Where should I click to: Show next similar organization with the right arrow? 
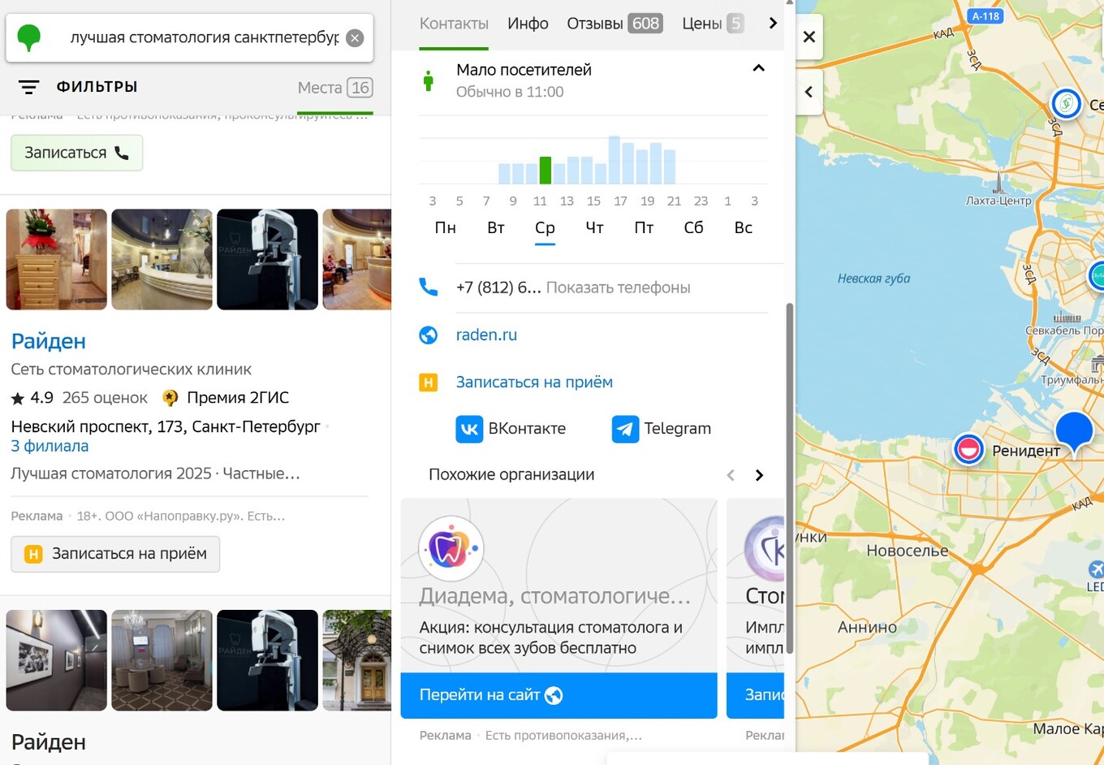pos(759,475)
